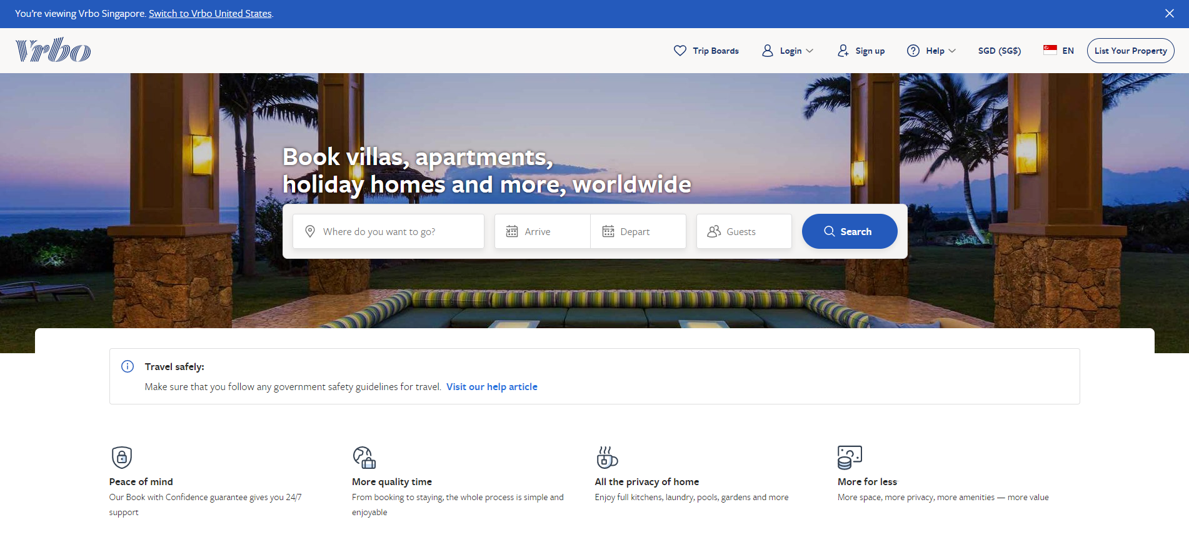Viewport: 1189px width, 557px height.
Task: Expand the Login dropdown
Action: 788,51
